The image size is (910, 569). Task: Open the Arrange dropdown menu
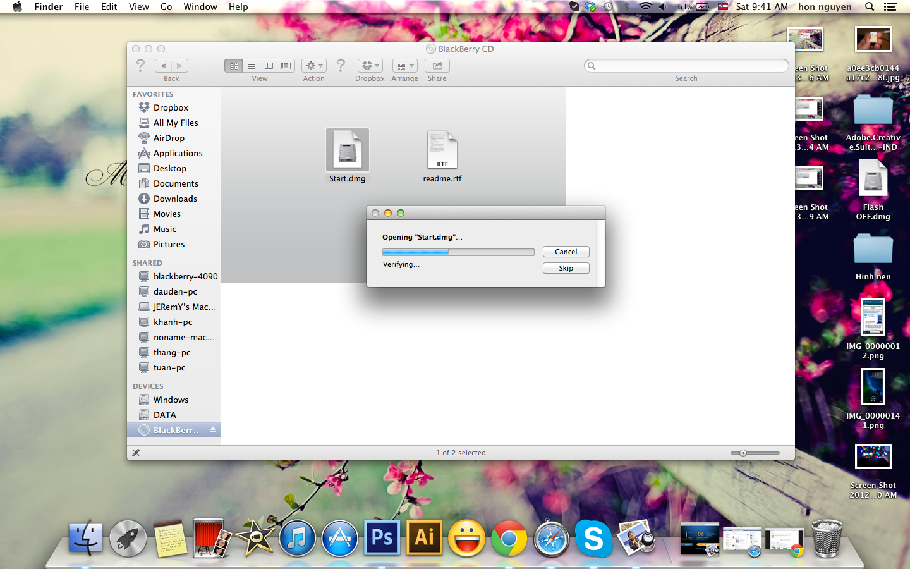point(404,66)
